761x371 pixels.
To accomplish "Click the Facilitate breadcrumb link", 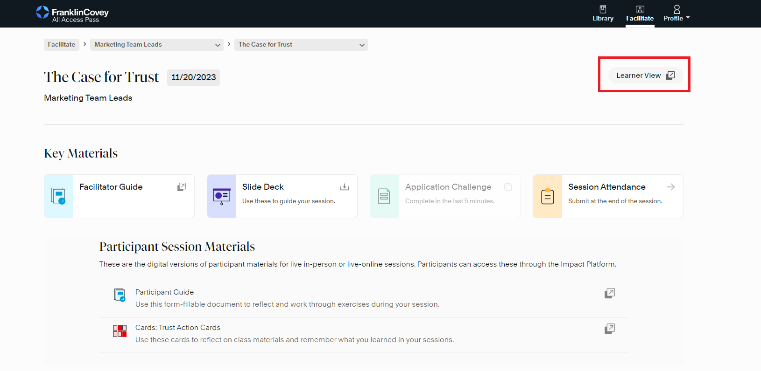I will coord(62,45).
